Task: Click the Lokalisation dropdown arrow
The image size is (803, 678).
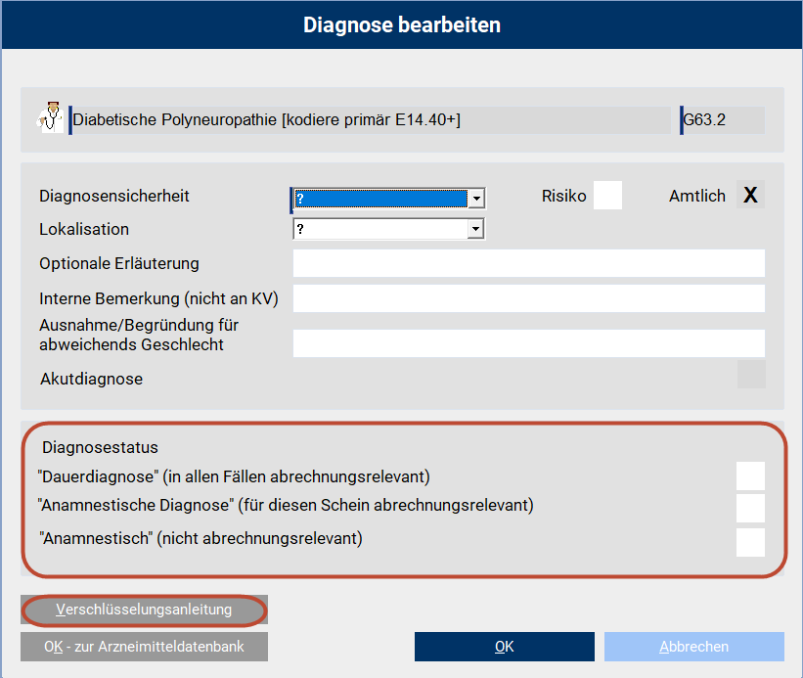Action: (475, 228)
